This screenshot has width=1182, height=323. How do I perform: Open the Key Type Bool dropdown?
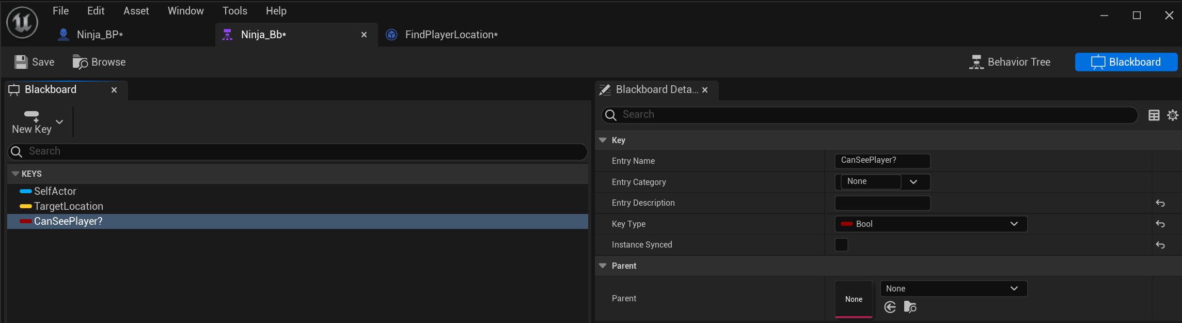[x=931, y=224]
